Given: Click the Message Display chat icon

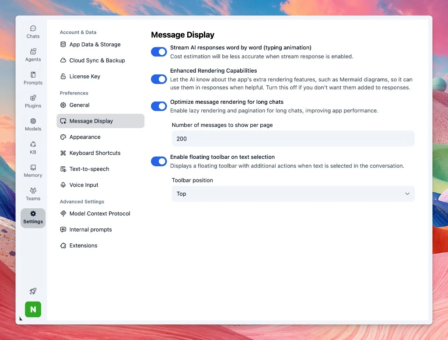Looking at the screenshot, I should 63,121.
